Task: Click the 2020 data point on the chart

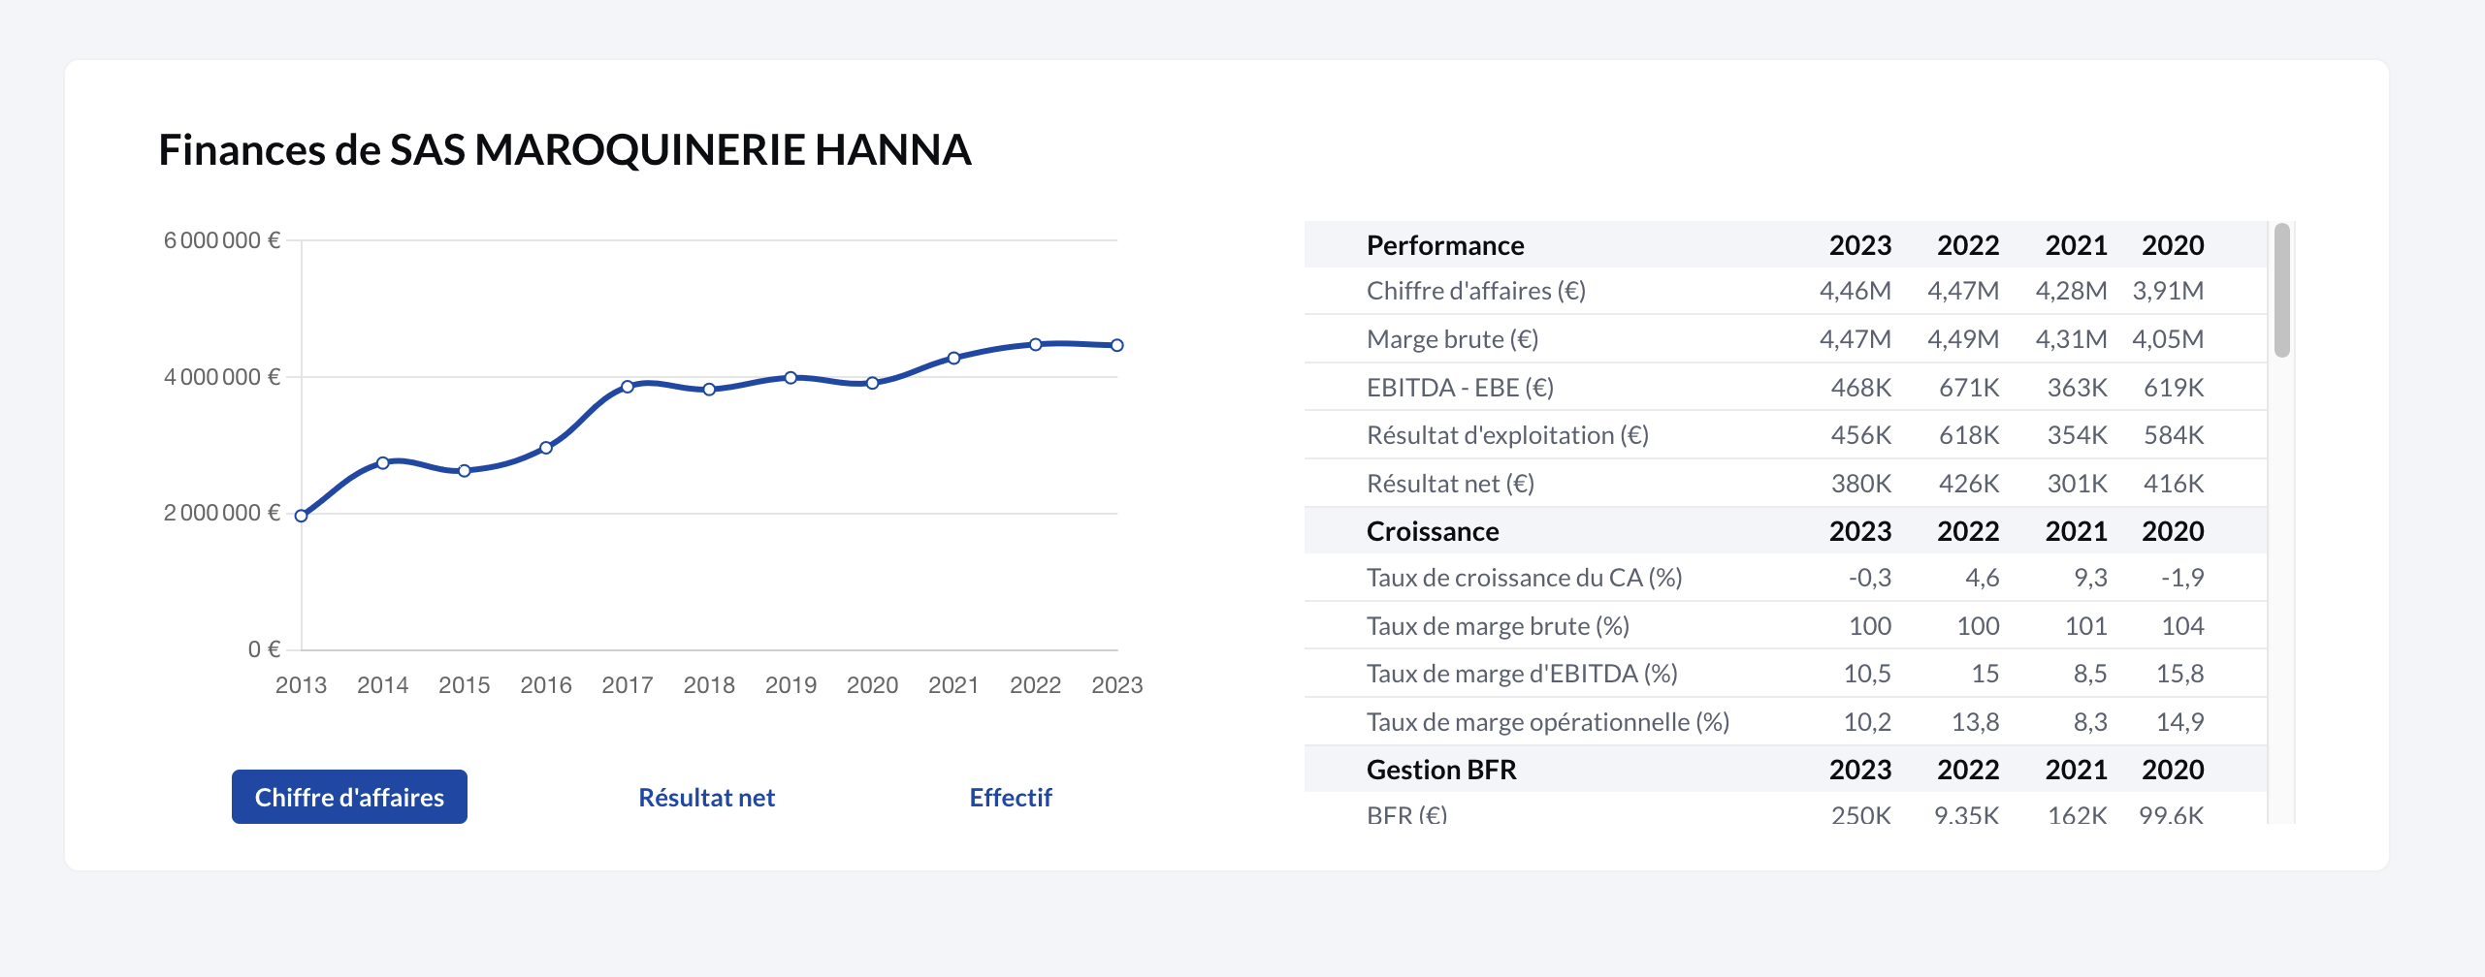Action: tap(872, 383)
